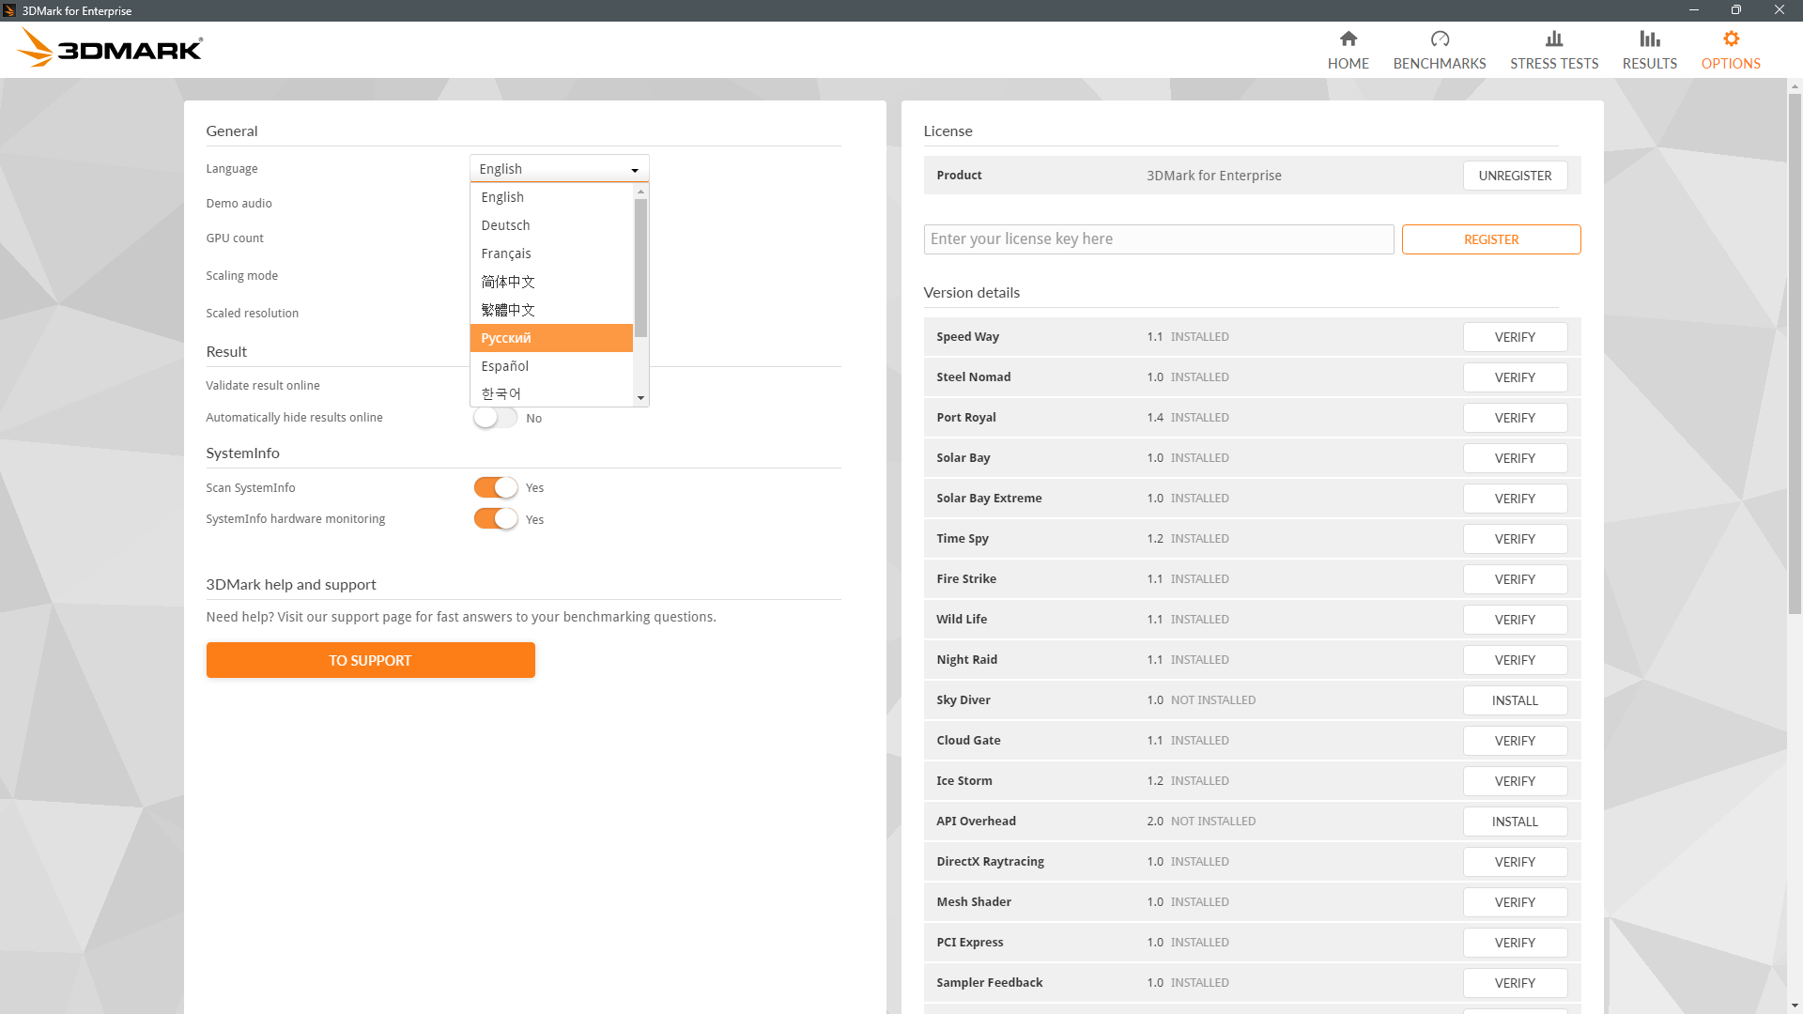Screen dimensions: 1803x1014
Task: Verify the Fire Strike installation
Action: [1515, 579]
